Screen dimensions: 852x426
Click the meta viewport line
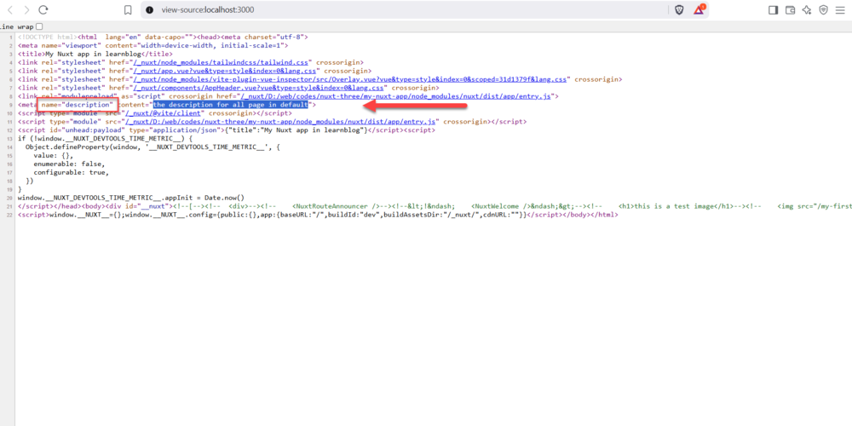153,46
